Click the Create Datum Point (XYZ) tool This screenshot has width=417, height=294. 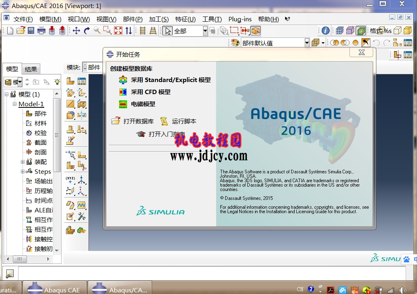click(70, 180)
